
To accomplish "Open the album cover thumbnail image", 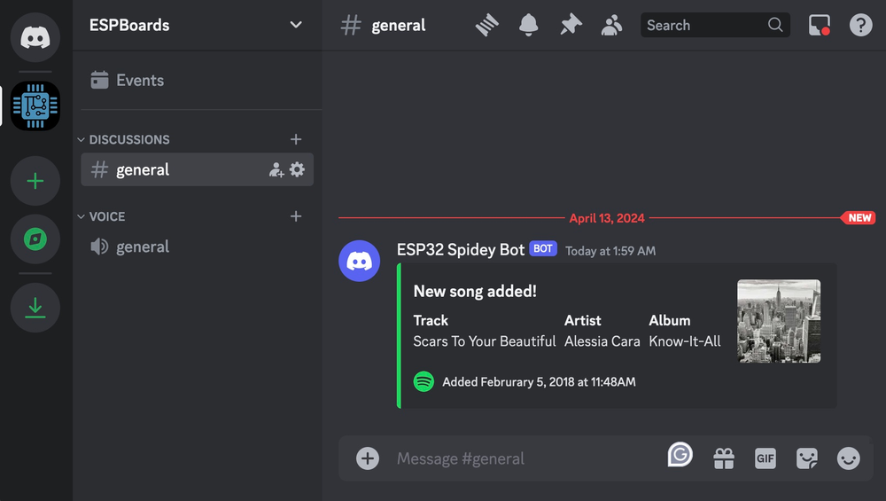I will pos(779,321).
